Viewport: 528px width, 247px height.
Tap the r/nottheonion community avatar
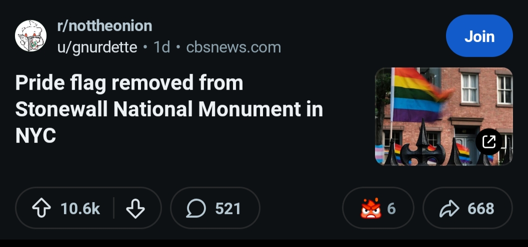[31, 36]
